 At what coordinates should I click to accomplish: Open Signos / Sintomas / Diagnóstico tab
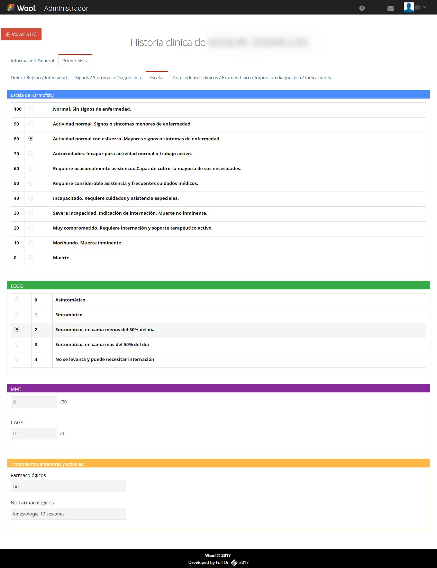(x=108, y=77)
